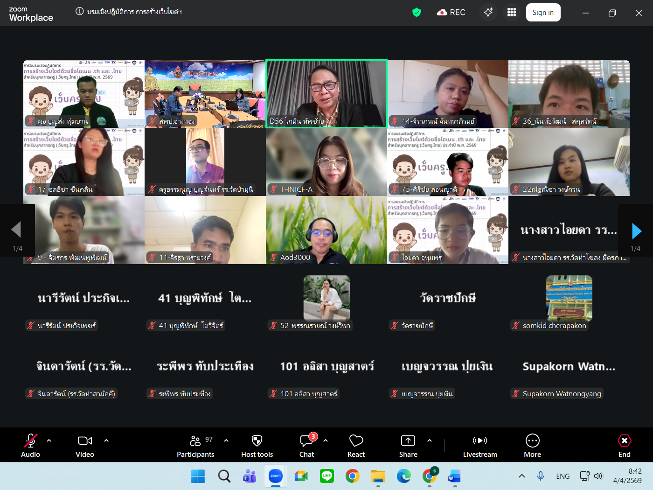Click the React heart icon
Viewport: 653px width, 490px height.
(356, 446)
